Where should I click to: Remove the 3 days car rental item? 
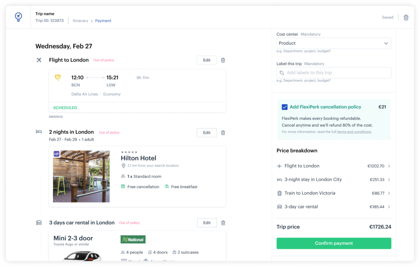tap(223, 223)
